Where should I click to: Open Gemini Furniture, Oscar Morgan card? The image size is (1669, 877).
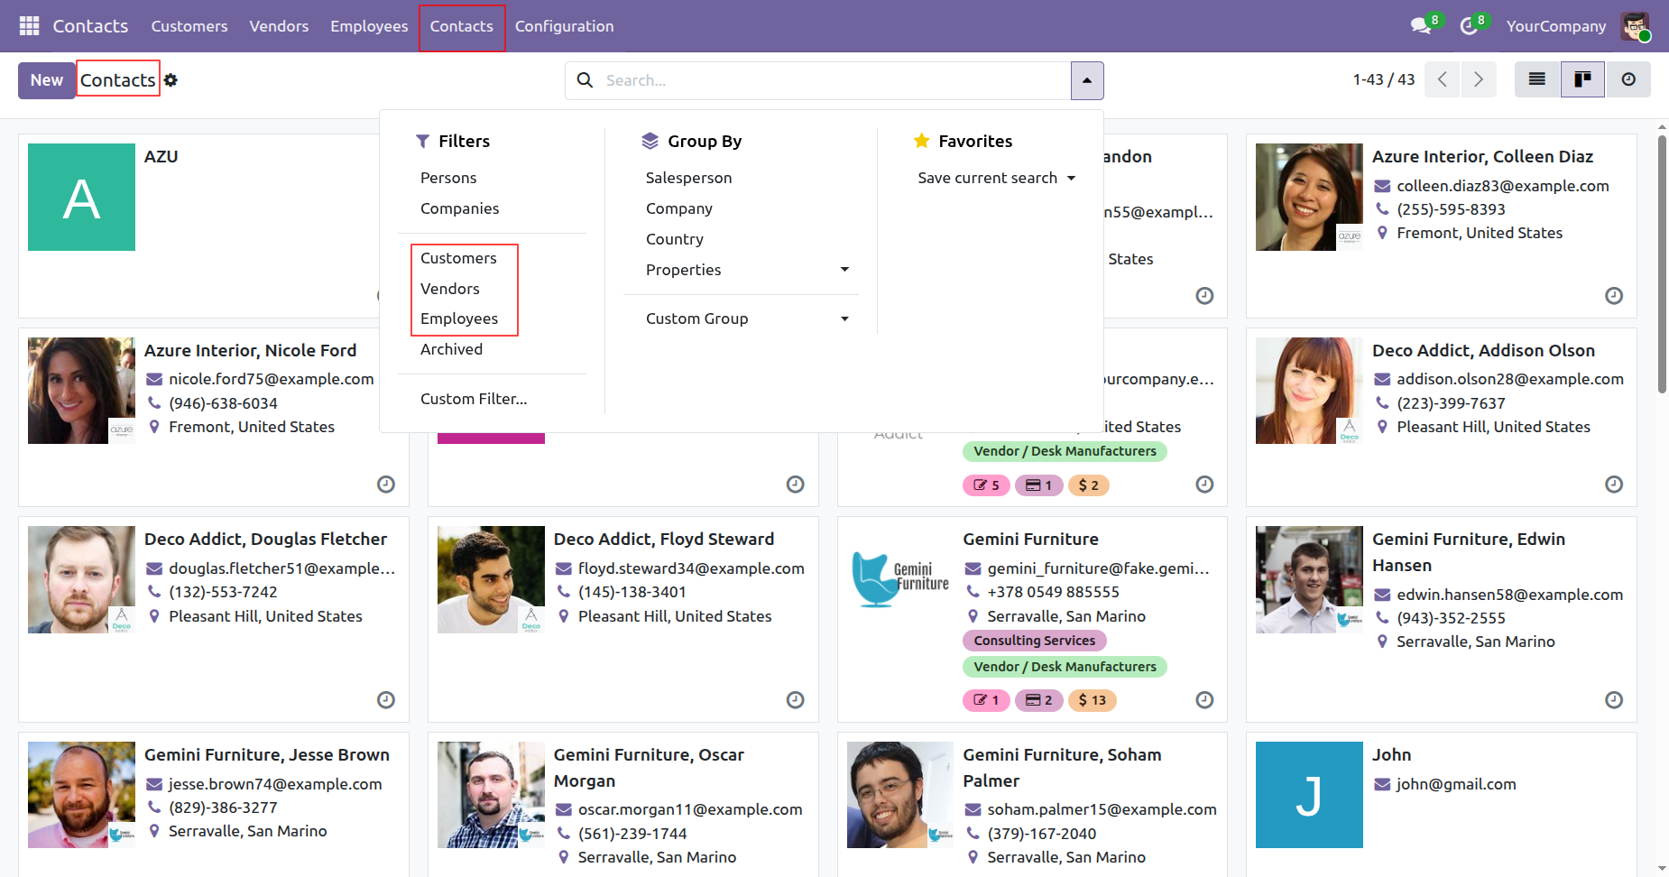click(623, 805)
